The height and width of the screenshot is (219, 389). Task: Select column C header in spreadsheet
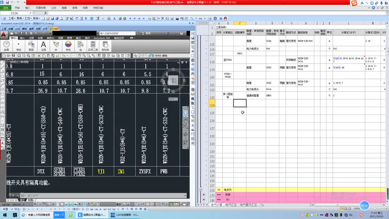click(x=240, y=23)
